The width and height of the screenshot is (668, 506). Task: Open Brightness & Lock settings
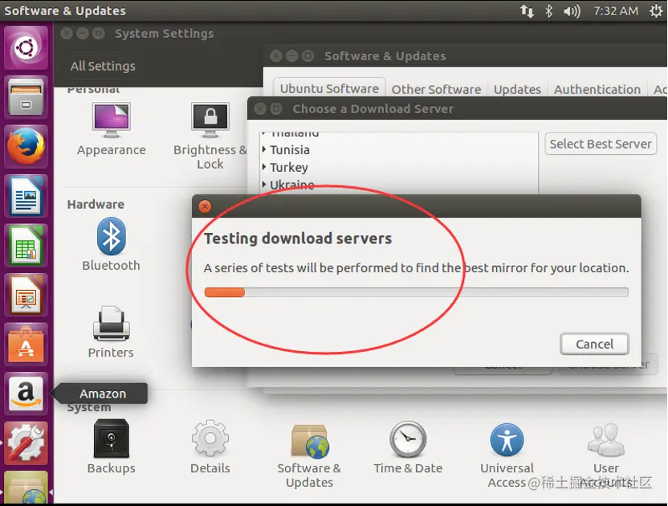(210, 136)
